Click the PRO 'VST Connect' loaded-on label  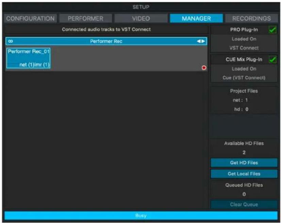(x=244, y=48)
